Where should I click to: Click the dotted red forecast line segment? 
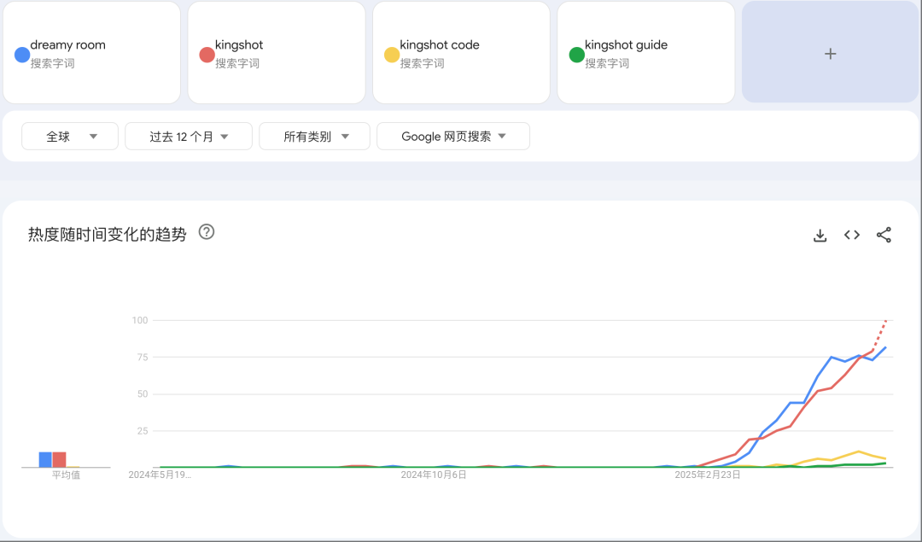(x=879, y=335)
